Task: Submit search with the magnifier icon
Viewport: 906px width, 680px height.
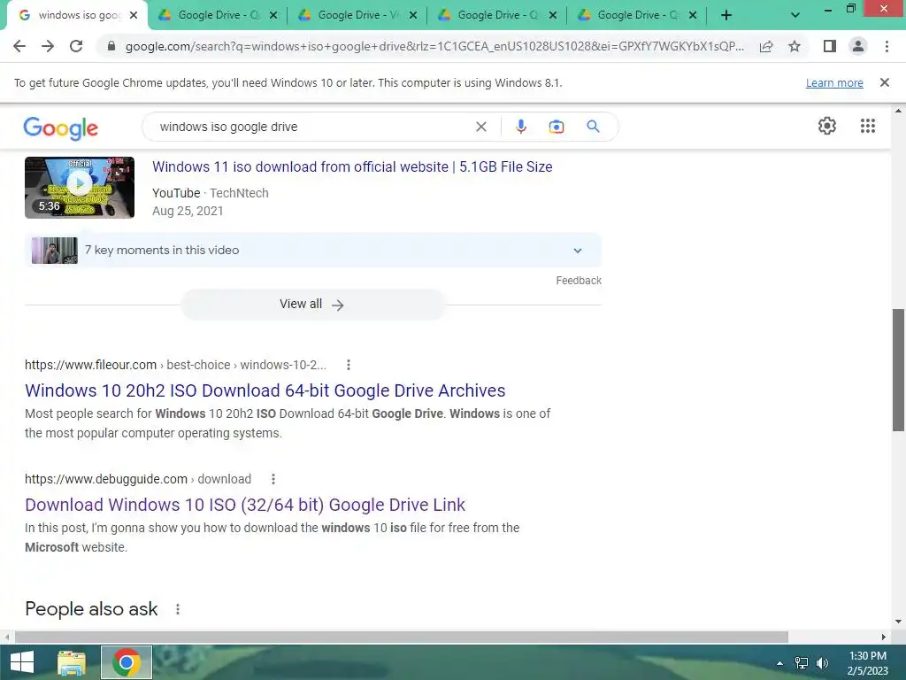Action: (593, 126)
